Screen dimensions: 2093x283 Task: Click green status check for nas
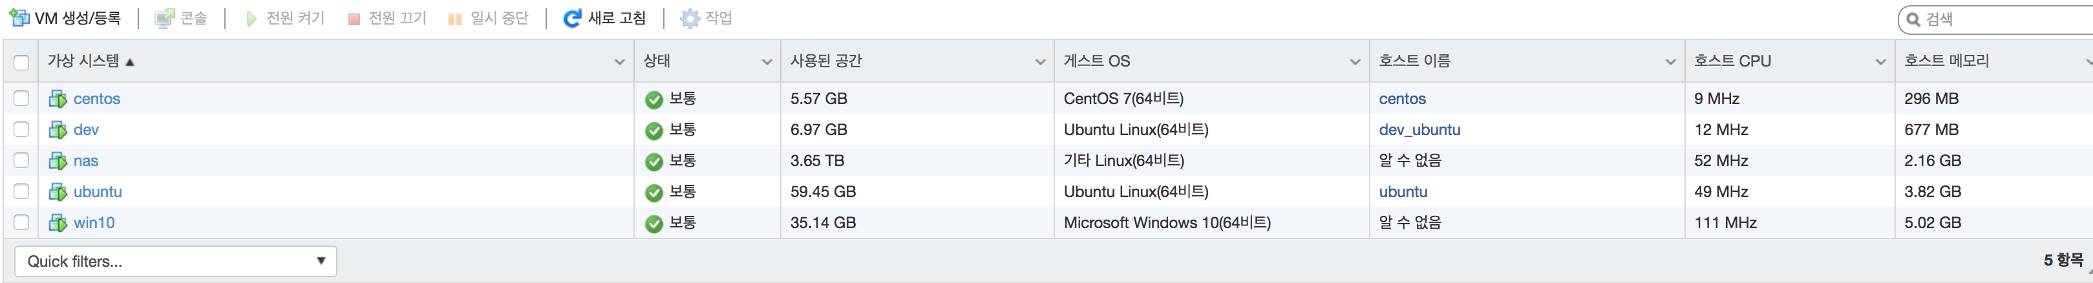pos(654,161)
